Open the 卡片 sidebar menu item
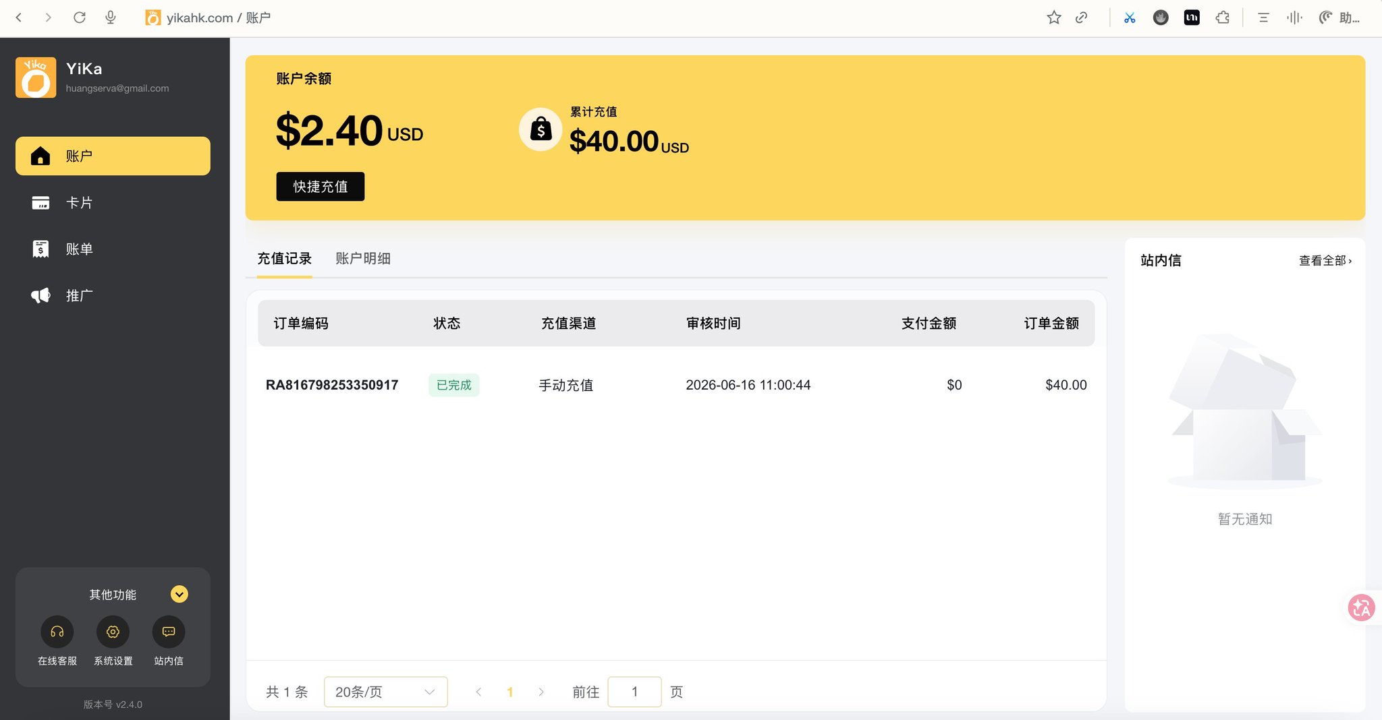This screenshot has height=720, width=1382. coord(113,202)
